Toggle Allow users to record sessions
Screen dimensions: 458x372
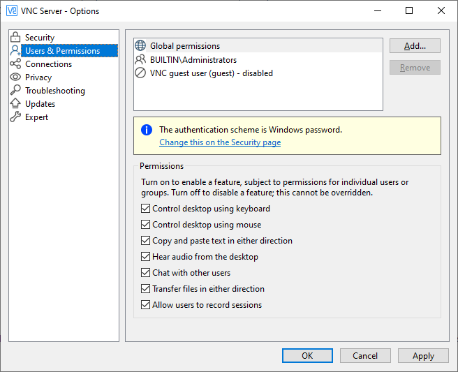[145, 305]
